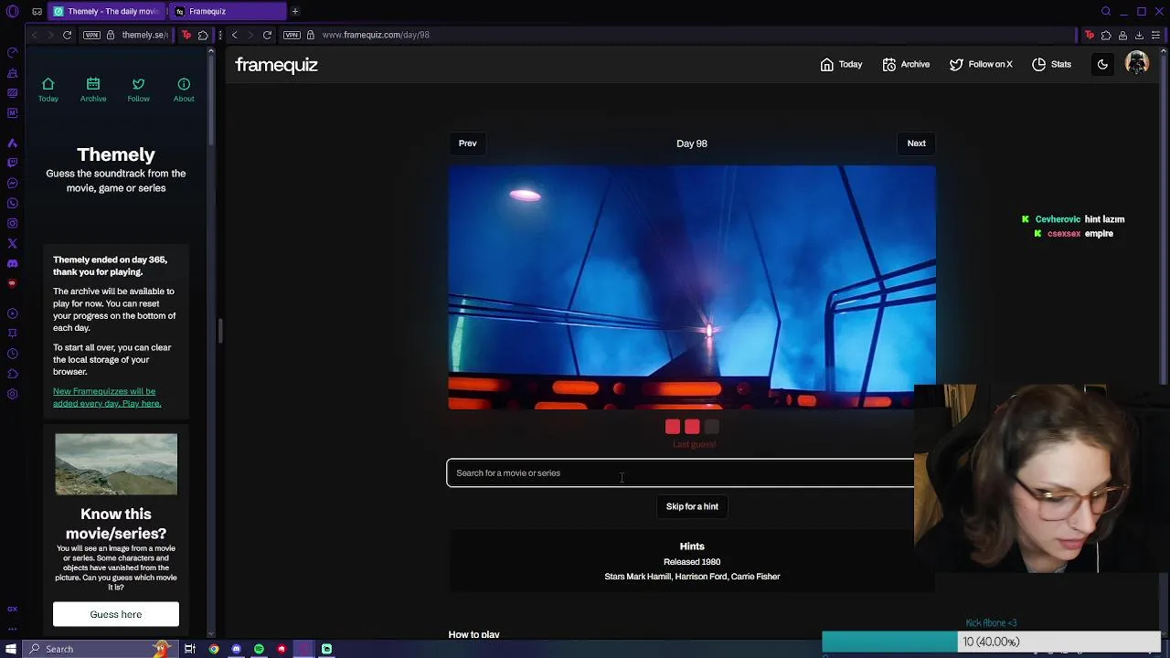Open the GX Corner gamepad icon
Image resolution: width=1170 pixels, height=658 pixels.
coord(37,11)
